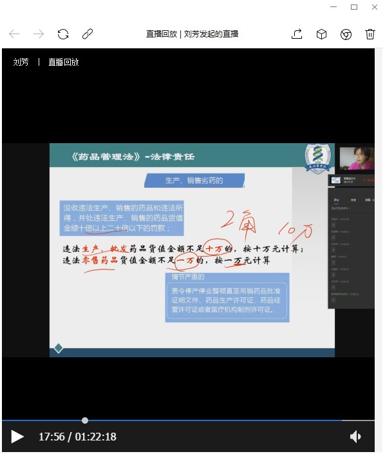Delete with the trash can icon
Screen dimensions: 385x454
click(x=370, y=34)
